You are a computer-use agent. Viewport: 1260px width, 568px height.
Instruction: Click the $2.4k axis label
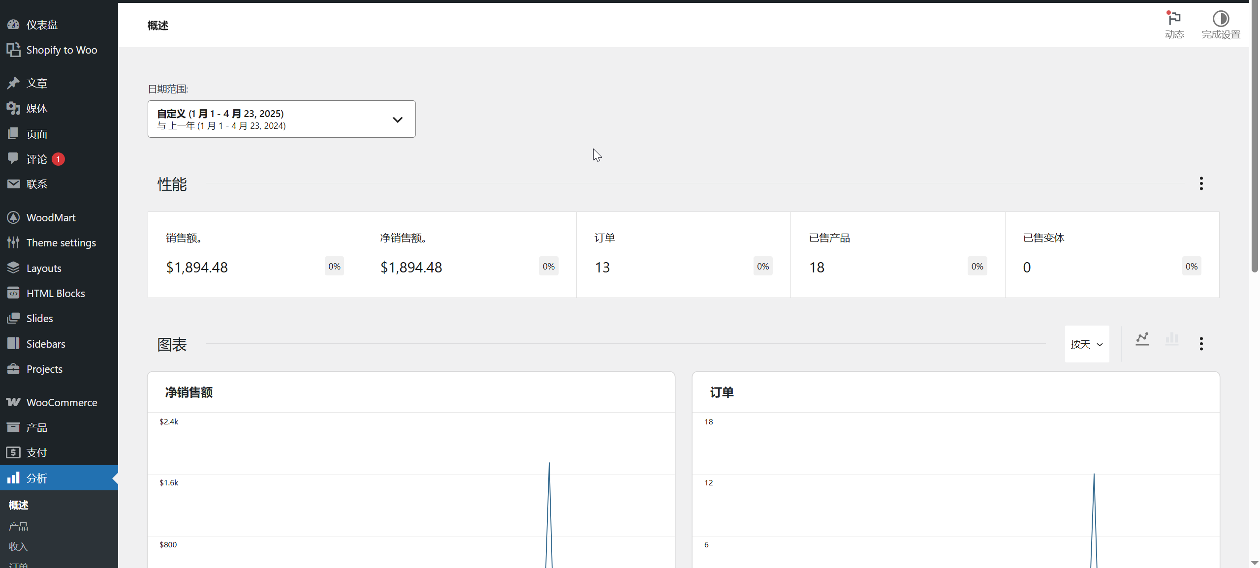[x=169, y=421]
